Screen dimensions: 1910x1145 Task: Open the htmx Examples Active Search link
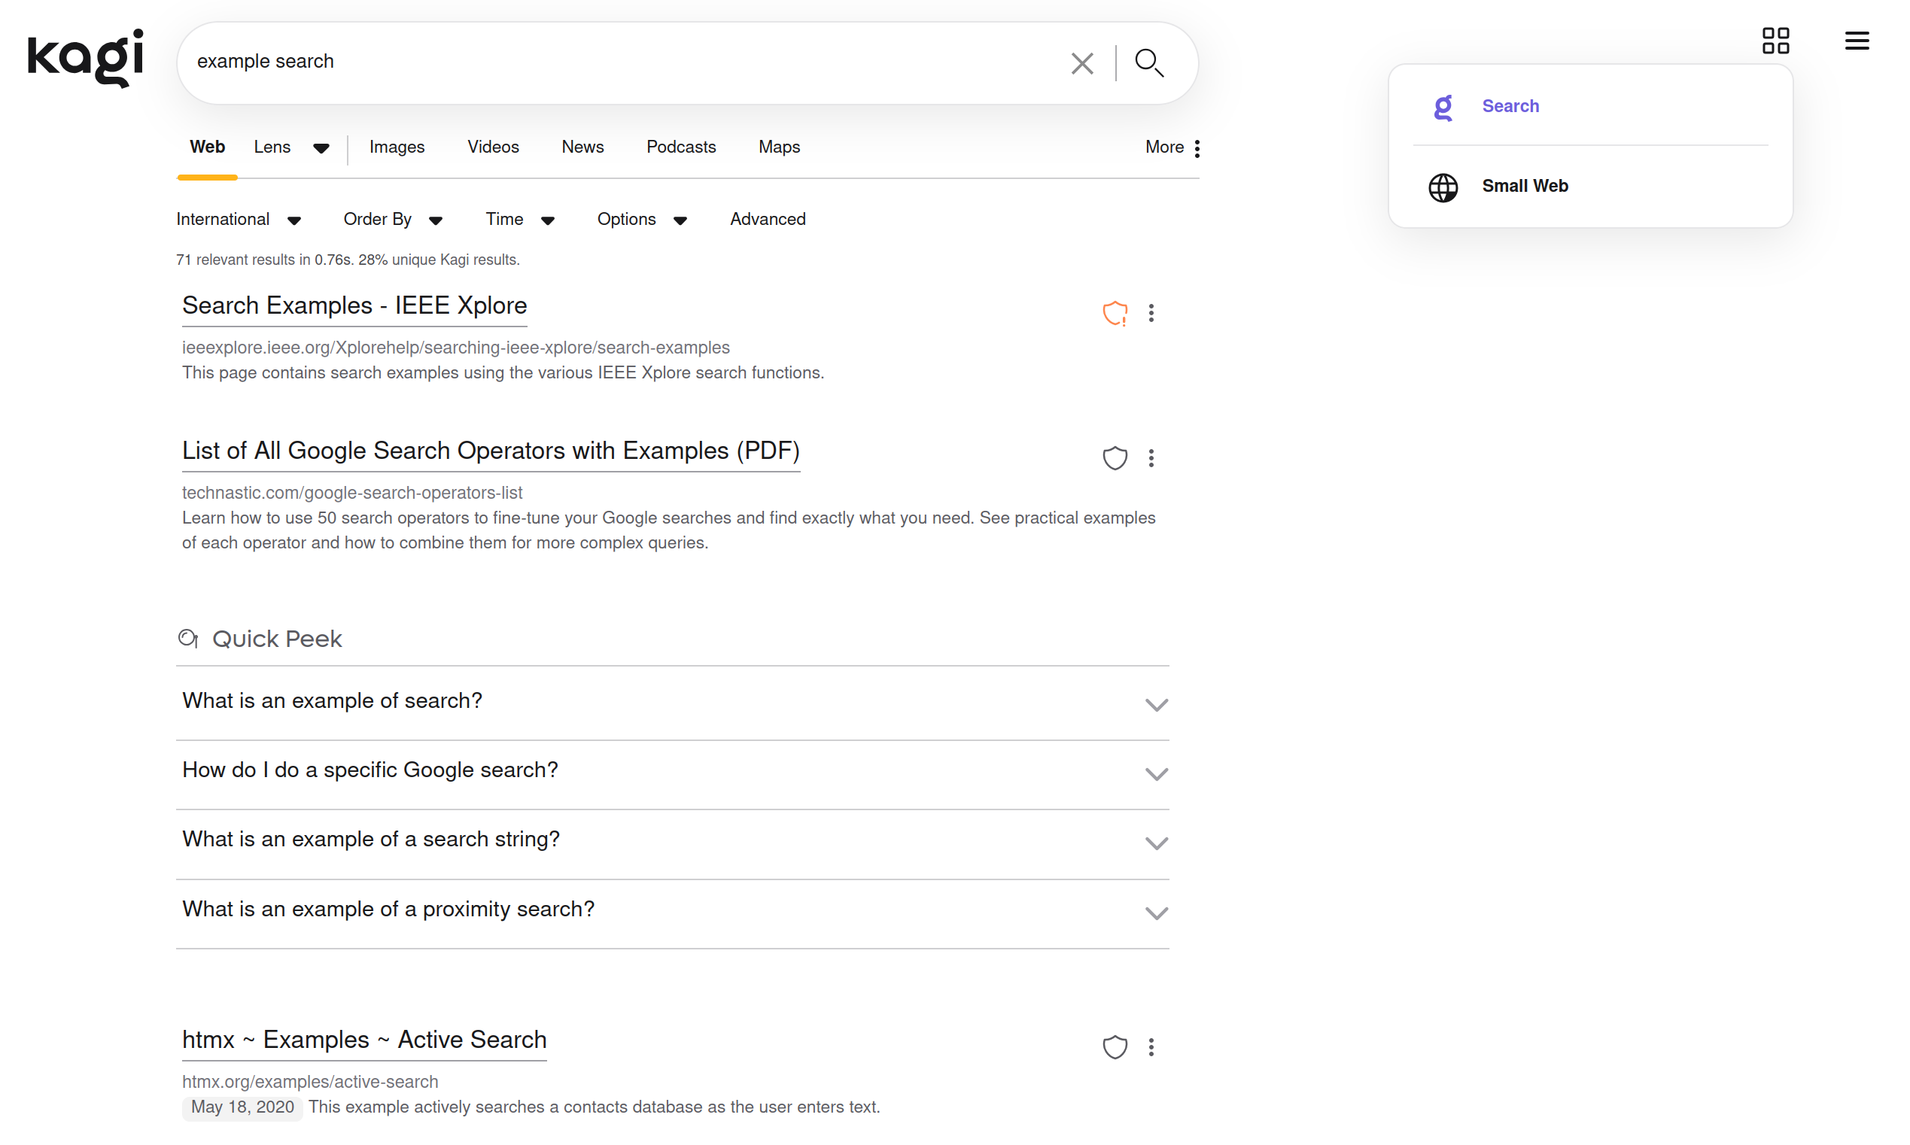click(364, 1039)
